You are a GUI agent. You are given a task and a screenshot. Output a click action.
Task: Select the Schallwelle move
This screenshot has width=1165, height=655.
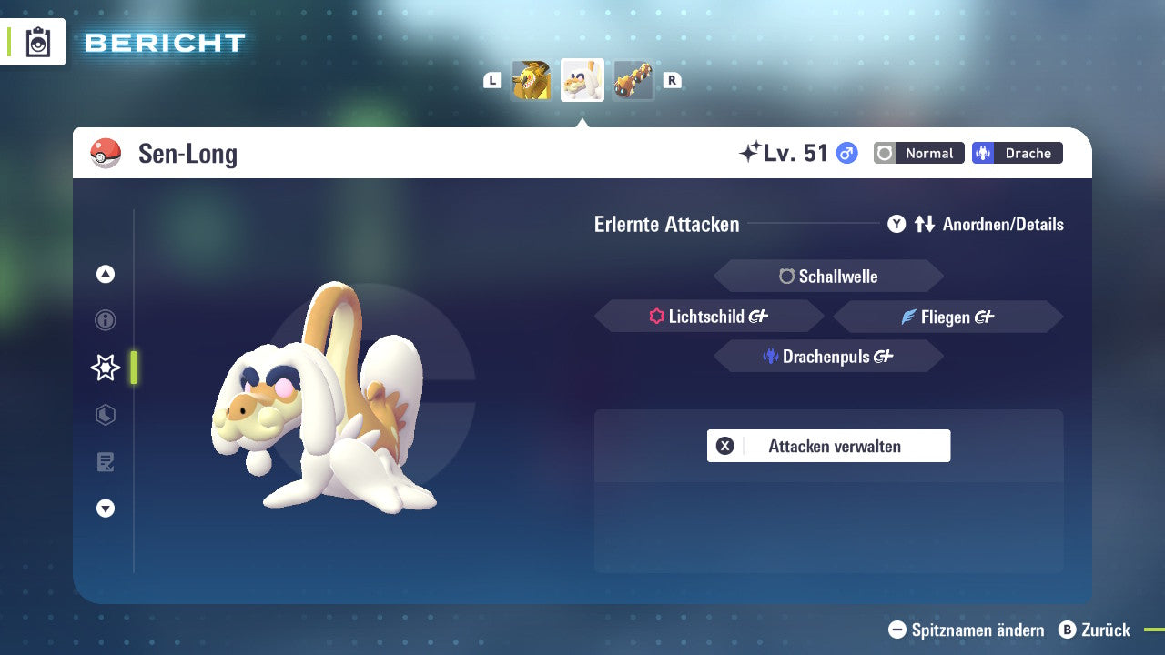828,277
